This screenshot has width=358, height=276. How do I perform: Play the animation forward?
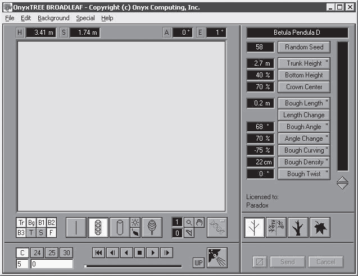point(153,253)
